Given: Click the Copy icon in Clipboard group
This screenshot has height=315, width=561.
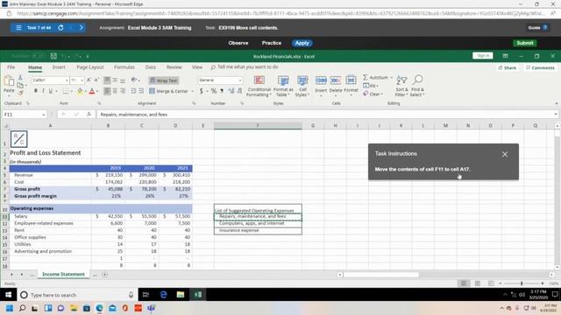Looking at the screenshot, I should 20,85.
